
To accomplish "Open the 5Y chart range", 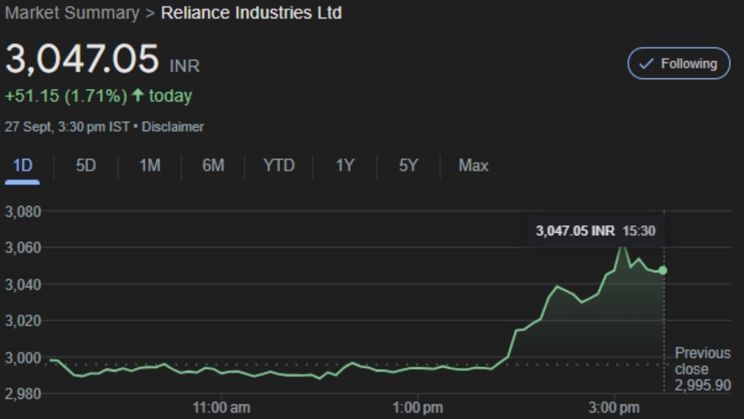I will coord(408,166).
